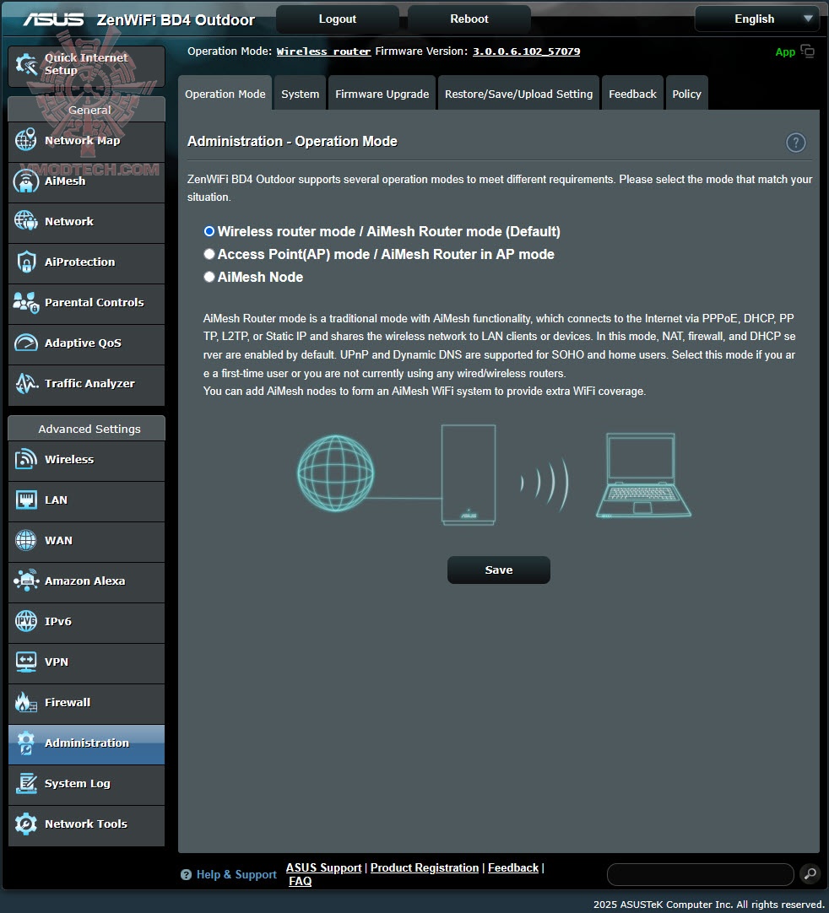
Task: Open the Policy tab
Action: click(x=686, y=93)
